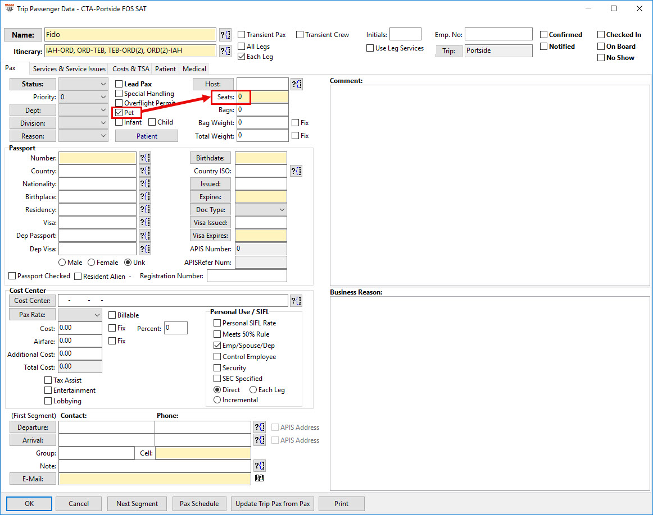The height and width of the screenshot is (515, 653).
Task: Click the lookup icon beside Passport Number
Action: [x=145, y=158]
